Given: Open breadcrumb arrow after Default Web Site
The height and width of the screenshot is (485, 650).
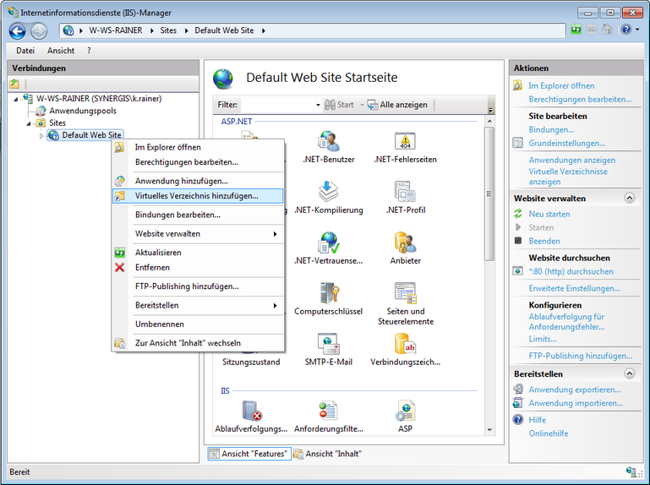Looking at the screenshot, I should pyautogui.click(x=263, y=30).
